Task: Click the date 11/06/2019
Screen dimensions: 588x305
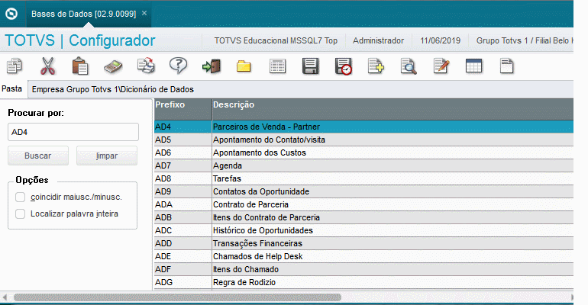Action: (x=441, y=40)
